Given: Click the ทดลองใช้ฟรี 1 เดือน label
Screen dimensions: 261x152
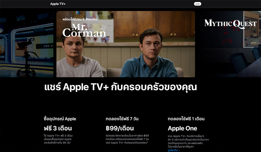Looking at the screenshot, I should click(x=186, y=119).
